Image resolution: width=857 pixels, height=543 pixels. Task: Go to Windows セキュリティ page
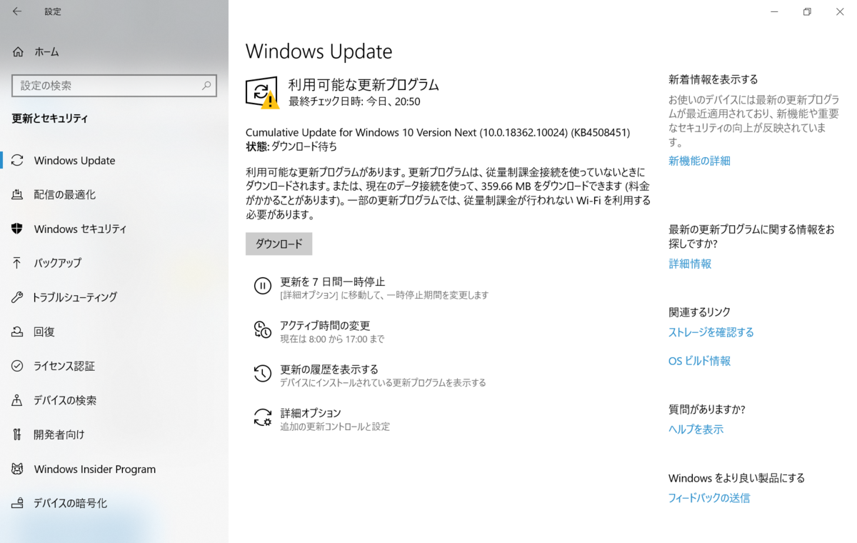point(80,229)
